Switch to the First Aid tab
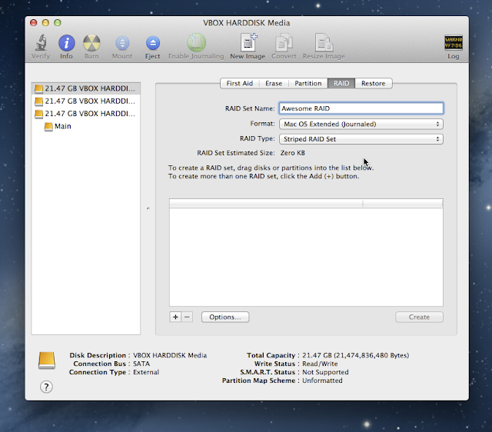The height and width of the screenshot is (432, 492). [x=240, y=84]
